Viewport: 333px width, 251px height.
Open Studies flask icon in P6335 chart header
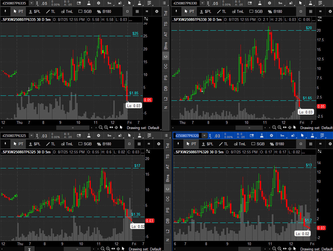click(89, 3)
